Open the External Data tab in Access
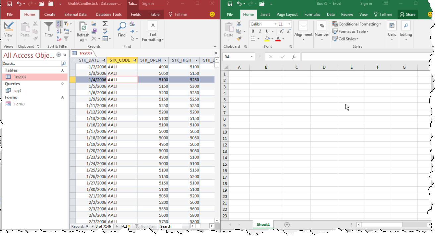The width and height of the screenshot is (436, 236). [x=76, y=14]
